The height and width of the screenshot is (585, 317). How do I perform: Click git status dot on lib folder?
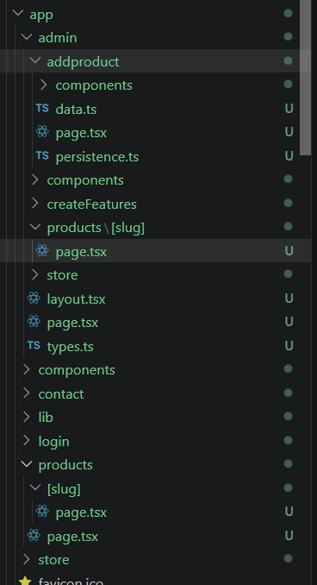(288, 417)
